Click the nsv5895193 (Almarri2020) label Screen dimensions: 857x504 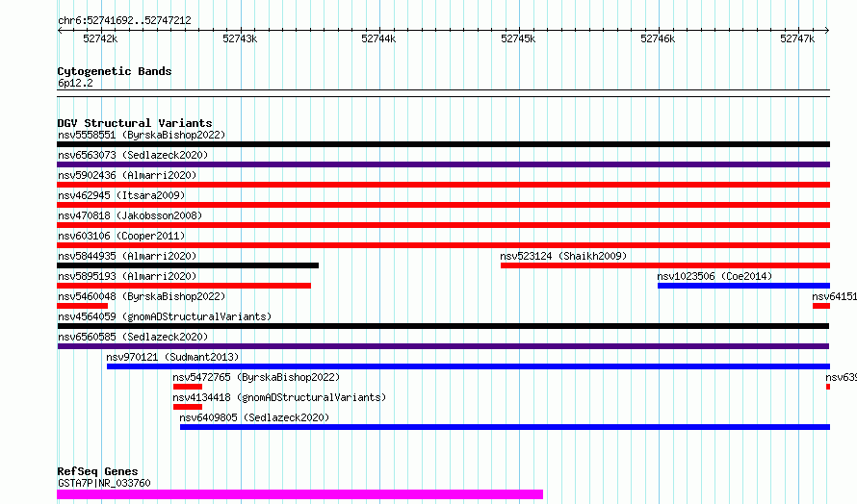[127, 276]
